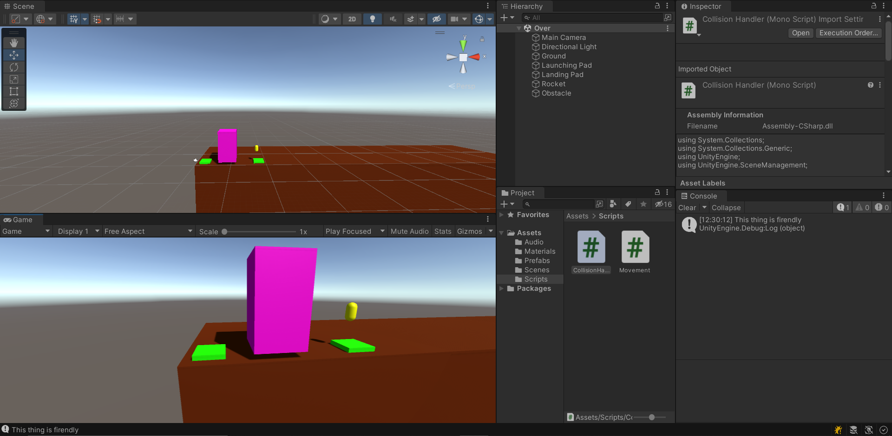Select the CollisionHandler script asset
The height and width of the screenshot is (436, 892).
click(591, 252)
